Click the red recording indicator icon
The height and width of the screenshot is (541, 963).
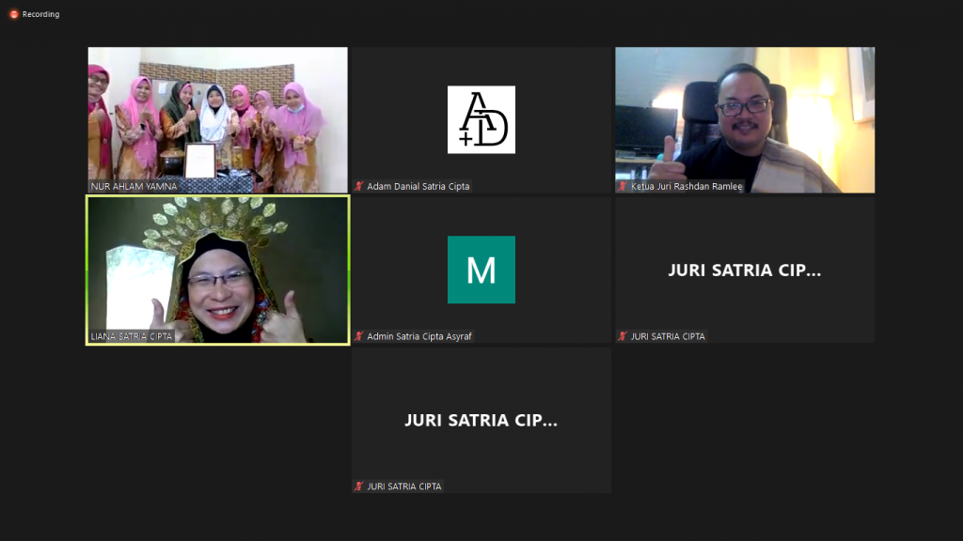point(13,14)
